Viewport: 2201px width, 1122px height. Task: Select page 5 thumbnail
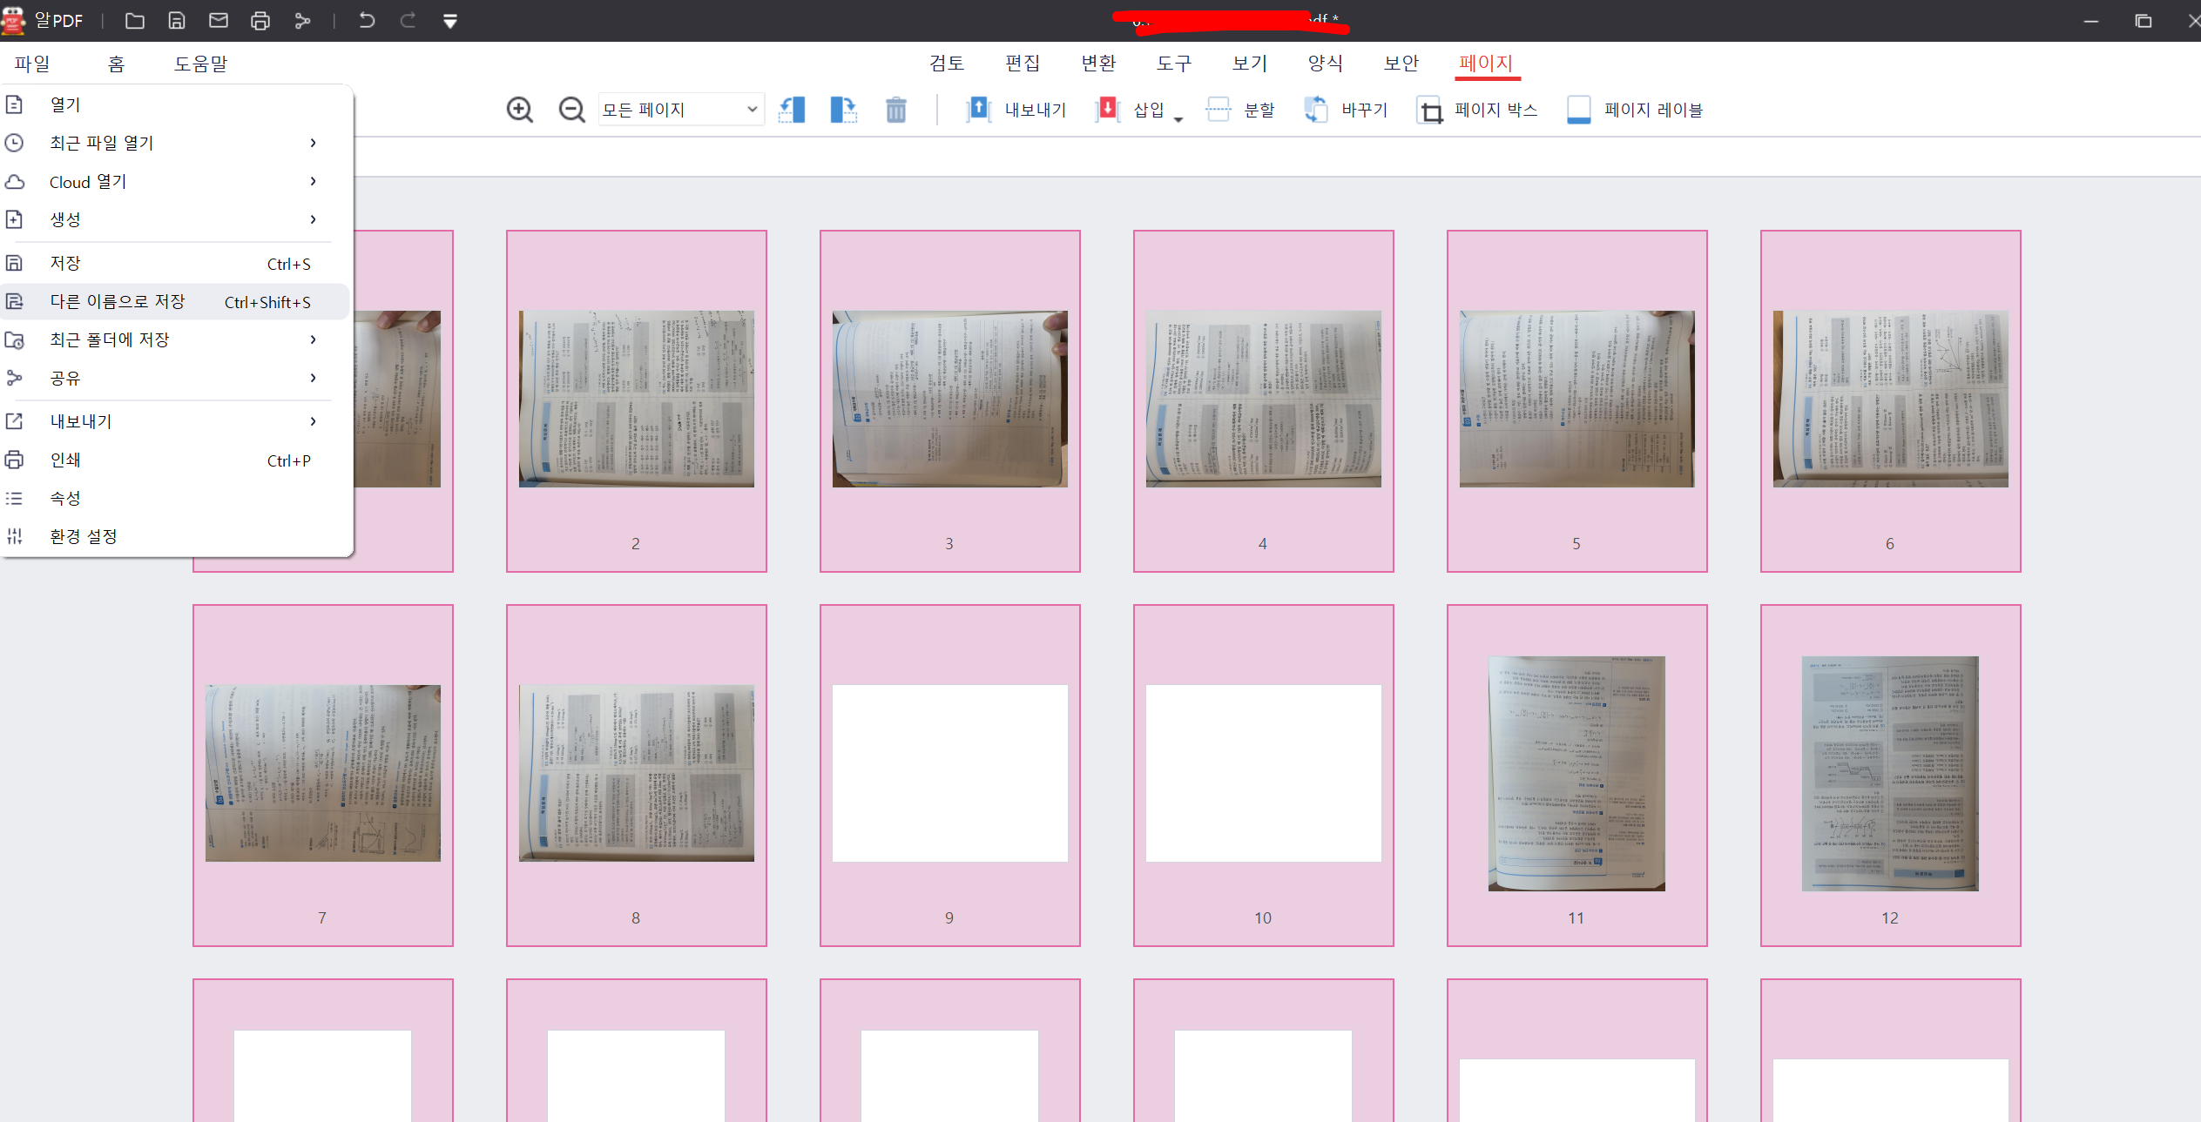coord(1577,400)
